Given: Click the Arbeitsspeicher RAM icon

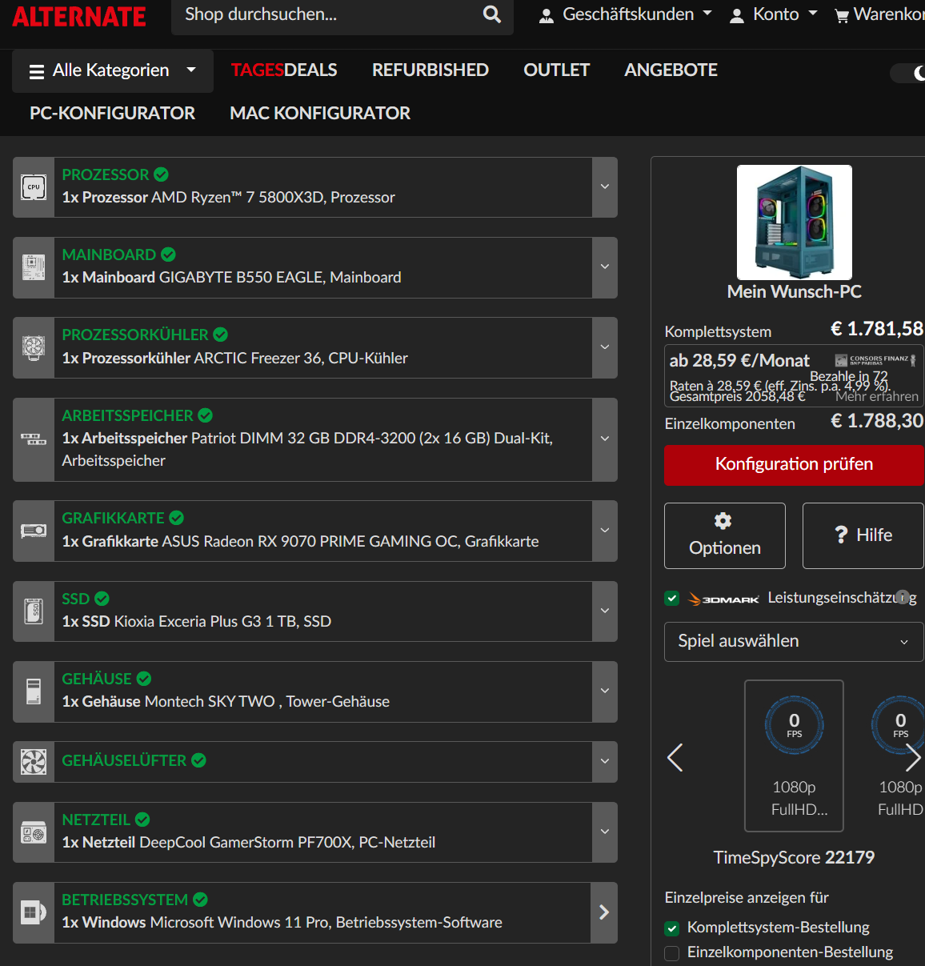Looking at the screenshot, I should pyautogui.click(x=34, y=439).
